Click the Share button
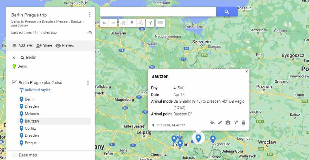The width and height of the screenshot is (309, 160). tap(44, 46)
